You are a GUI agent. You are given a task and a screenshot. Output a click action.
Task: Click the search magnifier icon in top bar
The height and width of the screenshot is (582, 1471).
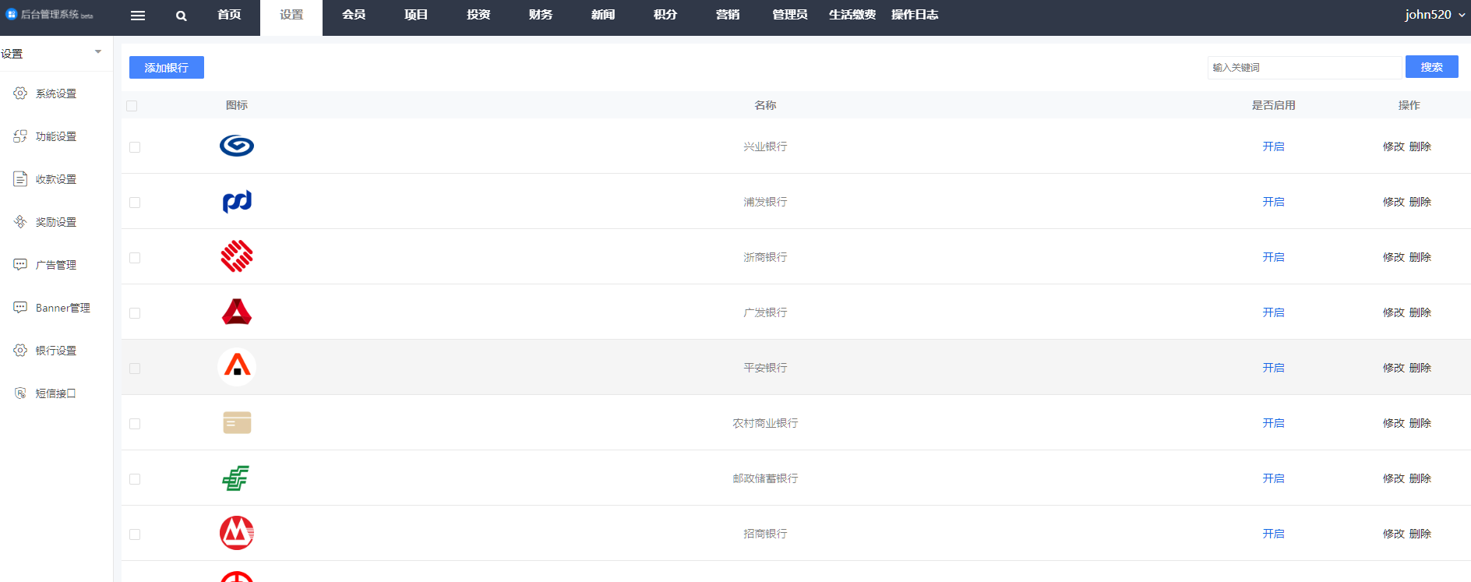[181, 16]
